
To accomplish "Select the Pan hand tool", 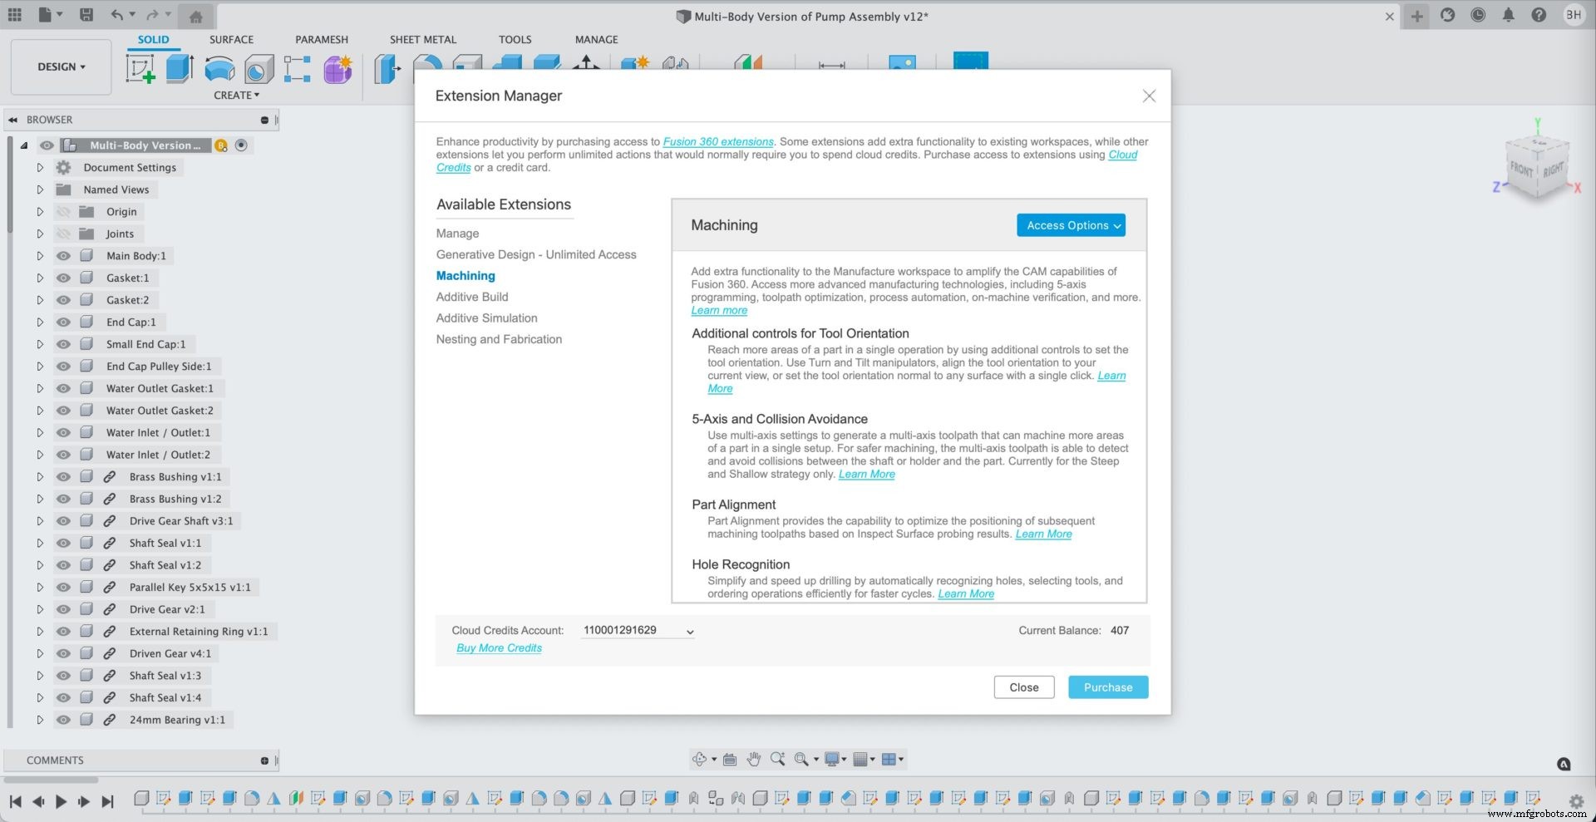I will point(754,759).
